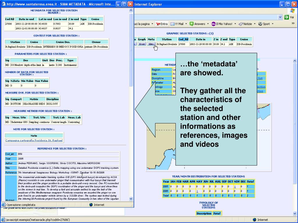
Task: Click the 'I3B-Posidonia' cruise cell in contest table
Action: click(x=34, y=47)
